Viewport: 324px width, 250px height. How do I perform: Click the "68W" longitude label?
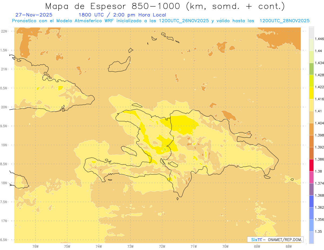288,246
